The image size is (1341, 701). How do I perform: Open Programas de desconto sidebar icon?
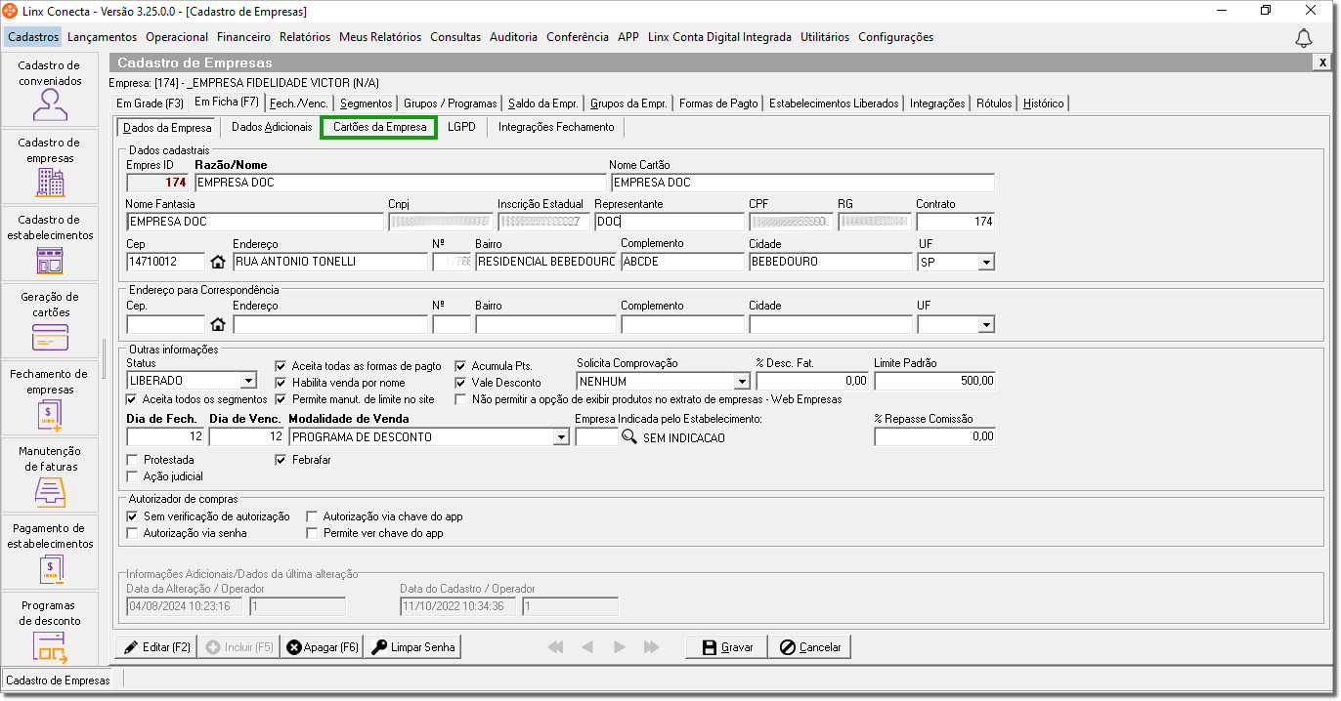[50, 647]
